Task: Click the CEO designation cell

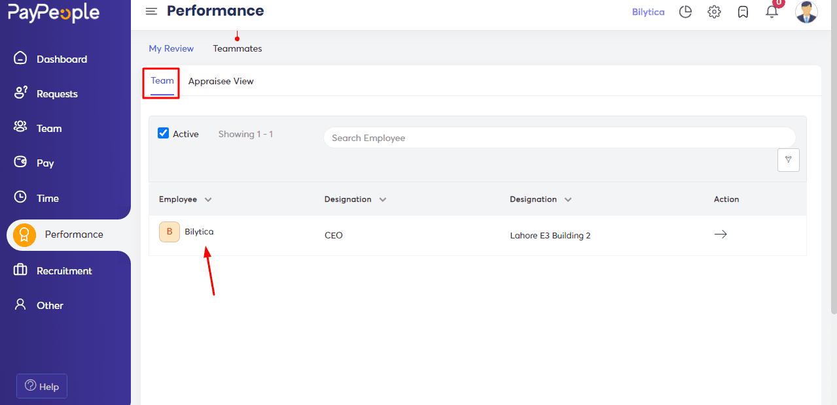Action: click(334, 235)
